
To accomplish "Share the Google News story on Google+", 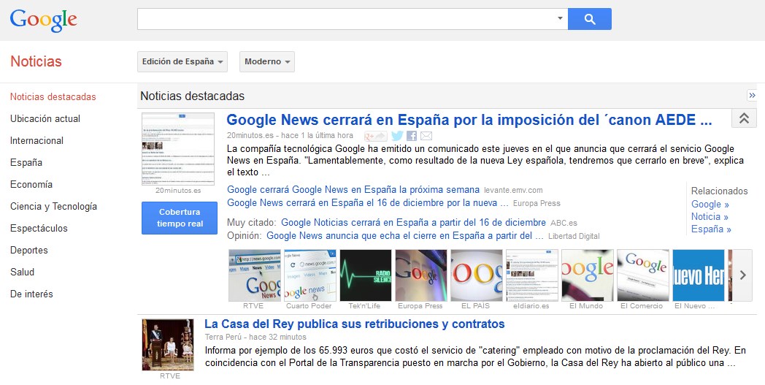I will coord(376,136).
